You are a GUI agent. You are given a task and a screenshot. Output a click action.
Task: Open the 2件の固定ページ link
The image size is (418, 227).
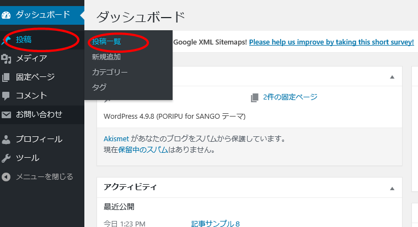(x=290, y=97)
